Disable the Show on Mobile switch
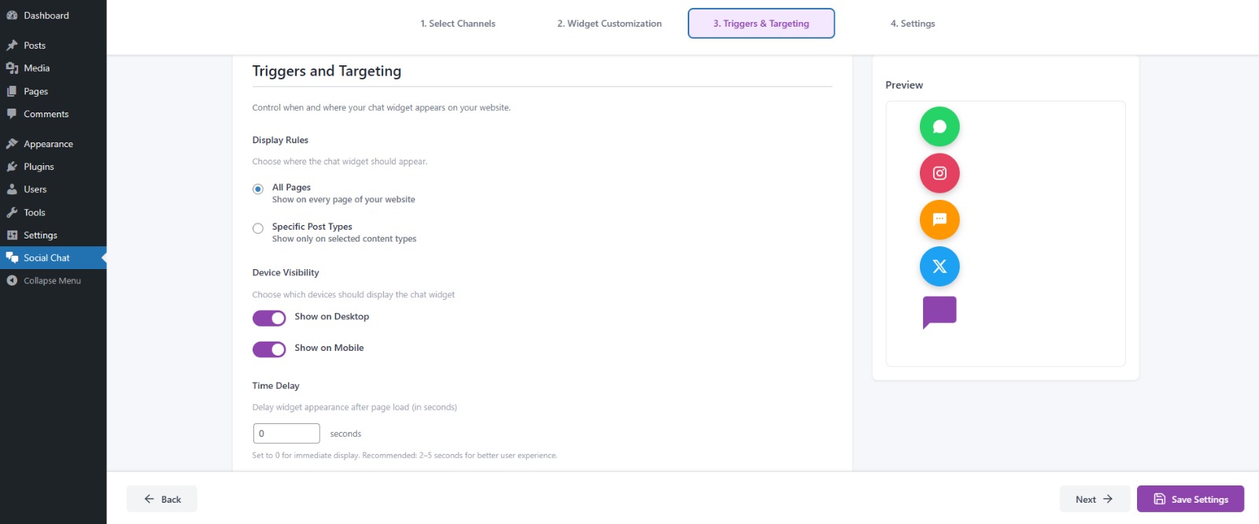This screenshot has width=1259, height=524. tap(269, 349)
